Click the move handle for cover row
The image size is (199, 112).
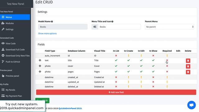click(x=40, y=66)
